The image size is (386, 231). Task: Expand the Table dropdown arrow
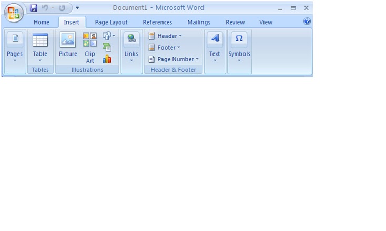point(40,60)
